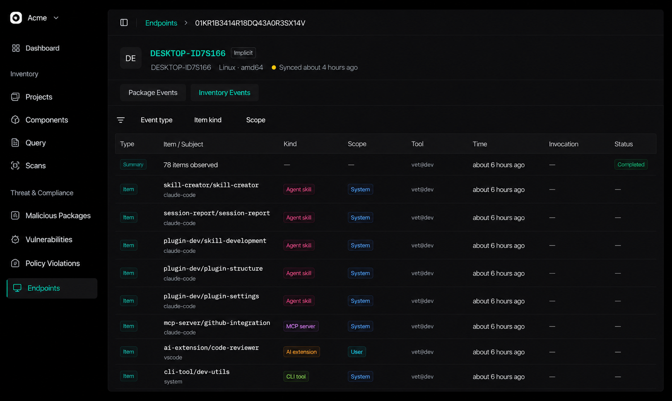672x401 pixels.
Task: Click the Query document icon
Action: tap(15, 143)
